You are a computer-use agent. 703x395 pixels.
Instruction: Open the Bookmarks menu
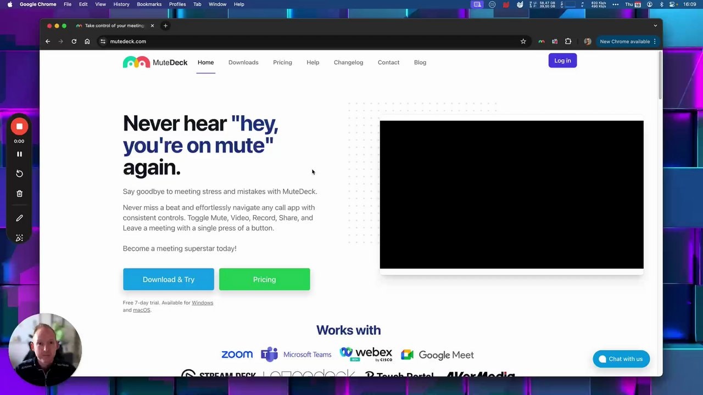pyautogui.click(x=149, y=4)
